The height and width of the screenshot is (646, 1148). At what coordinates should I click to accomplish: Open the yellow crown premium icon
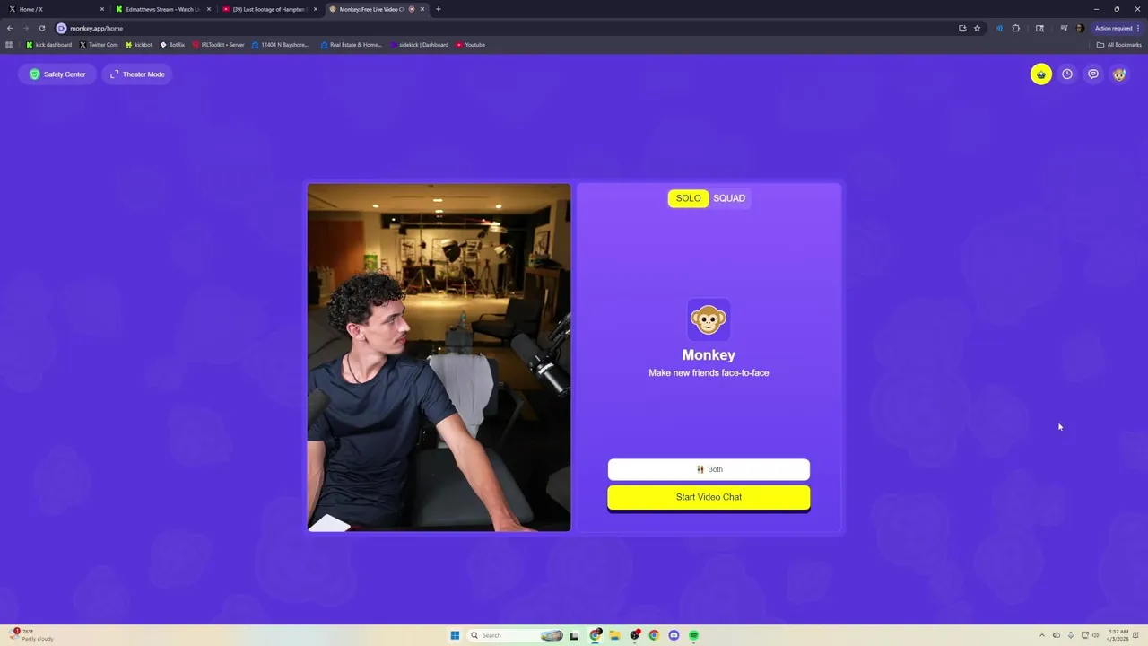[x=1040, y=74]
